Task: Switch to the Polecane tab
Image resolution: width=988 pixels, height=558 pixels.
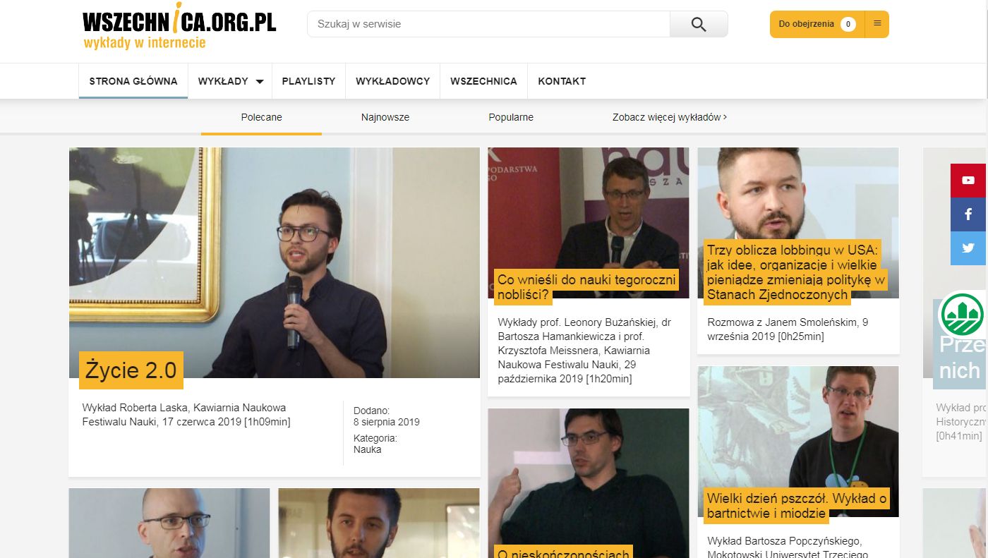Action: [261, 117]
